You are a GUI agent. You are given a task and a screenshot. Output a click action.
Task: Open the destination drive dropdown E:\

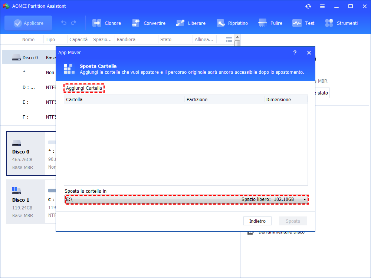[187, 199]
